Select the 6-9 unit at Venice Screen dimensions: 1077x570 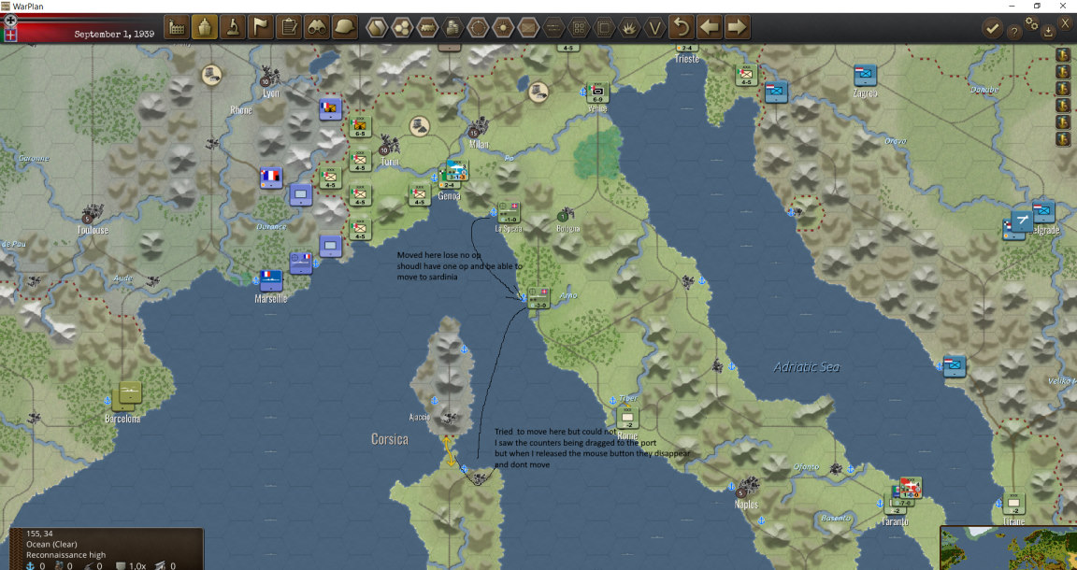coord(596,92)
